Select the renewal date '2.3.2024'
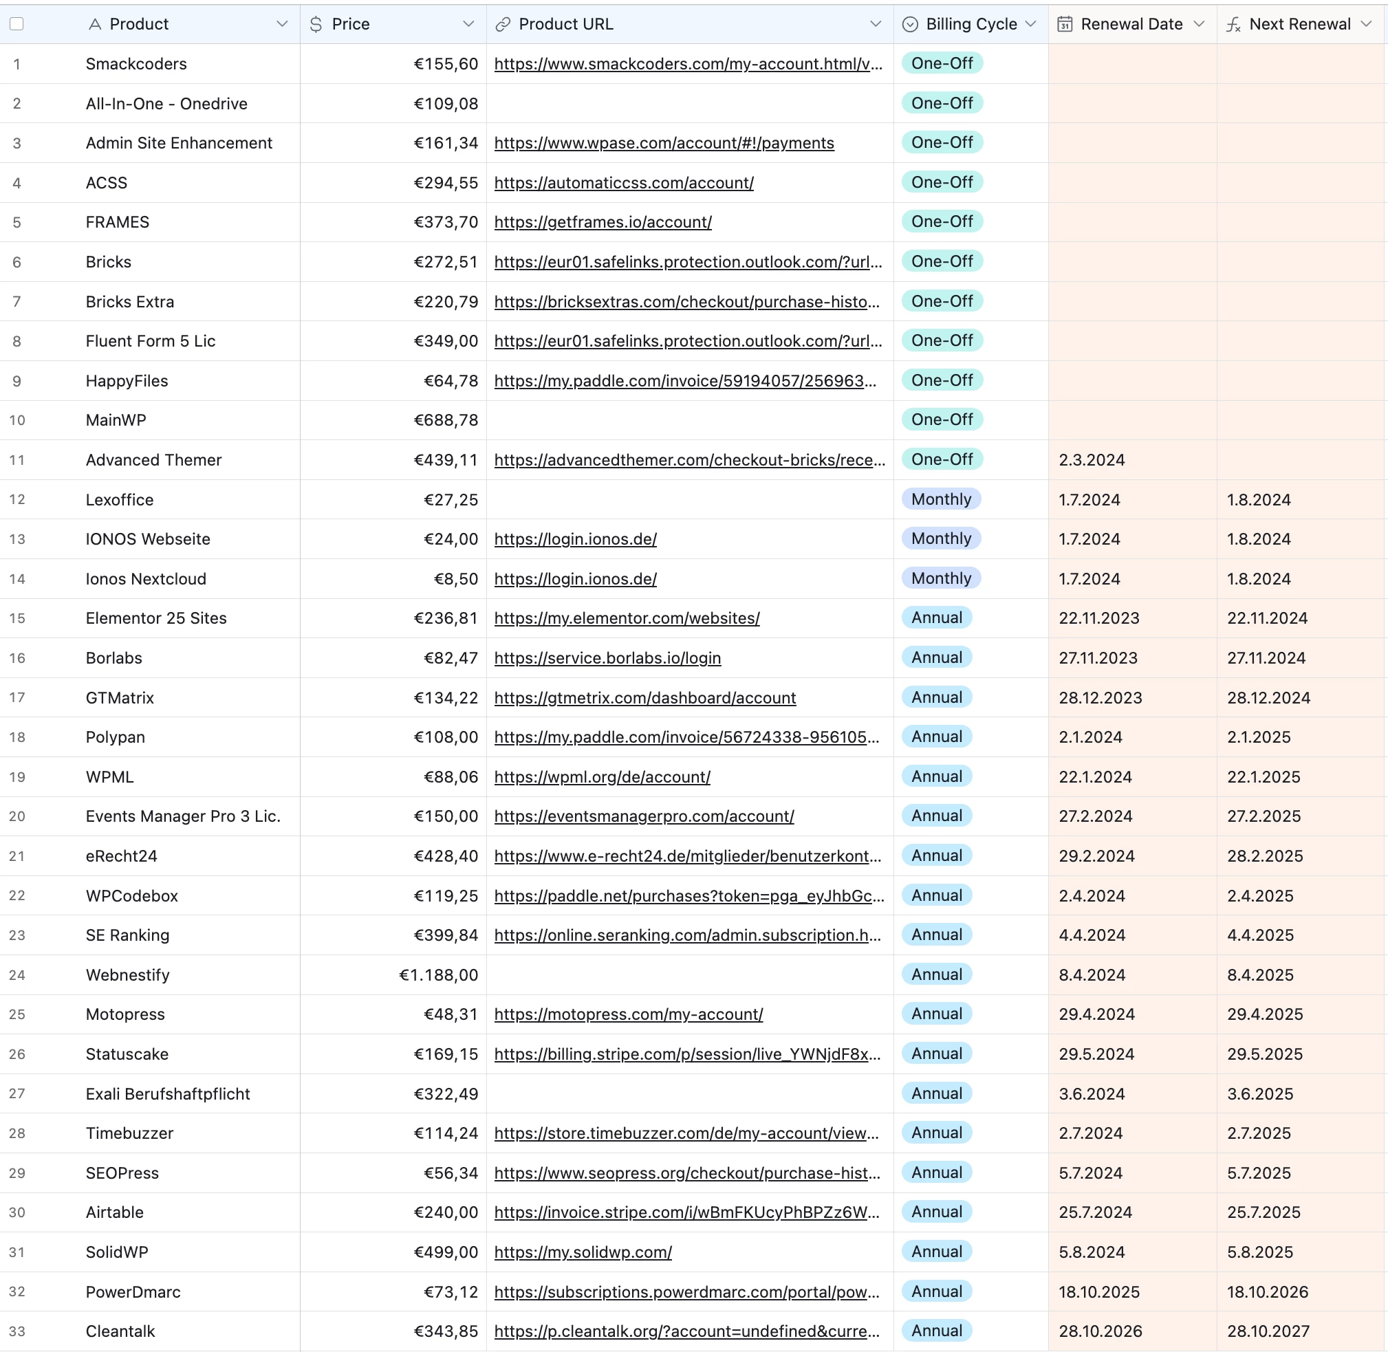The width and height of the screenshot is (1388, 1352). [1133, 460]
